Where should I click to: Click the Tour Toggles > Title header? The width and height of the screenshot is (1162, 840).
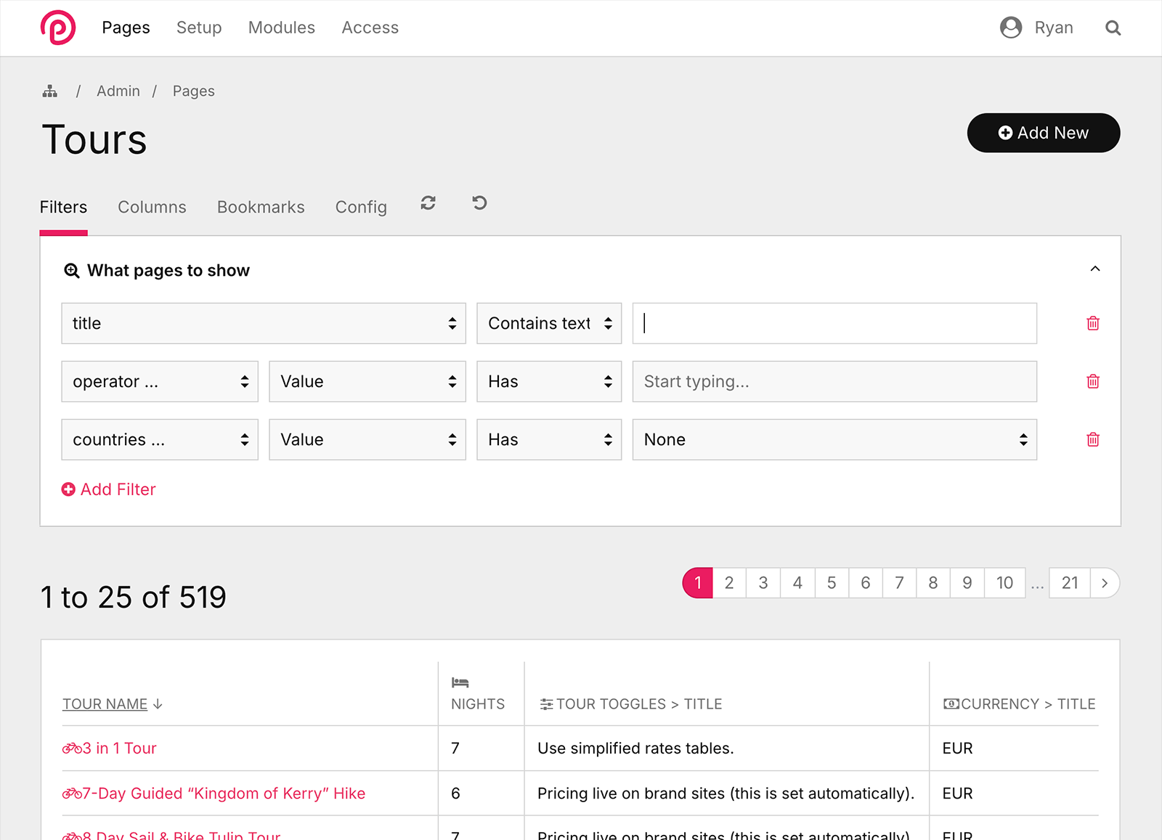[x=631, y=704]
